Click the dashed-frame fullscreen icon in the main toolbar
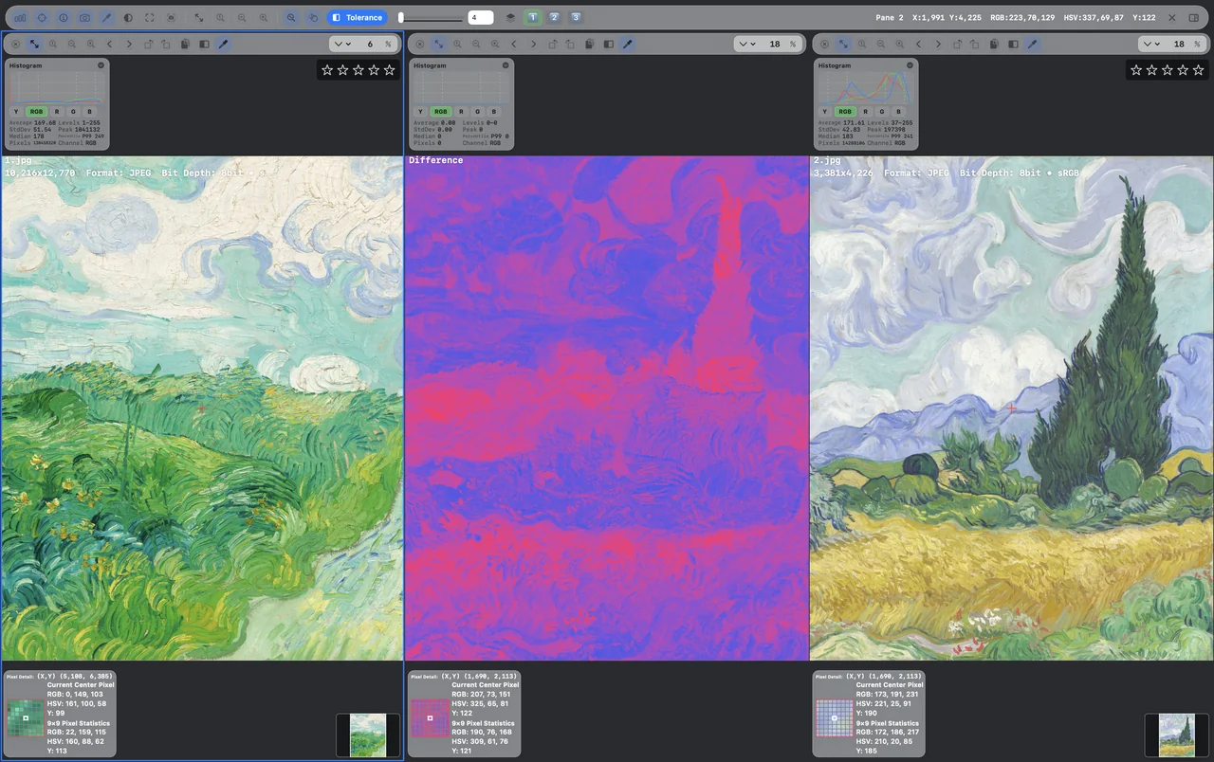 coord(150,18)
